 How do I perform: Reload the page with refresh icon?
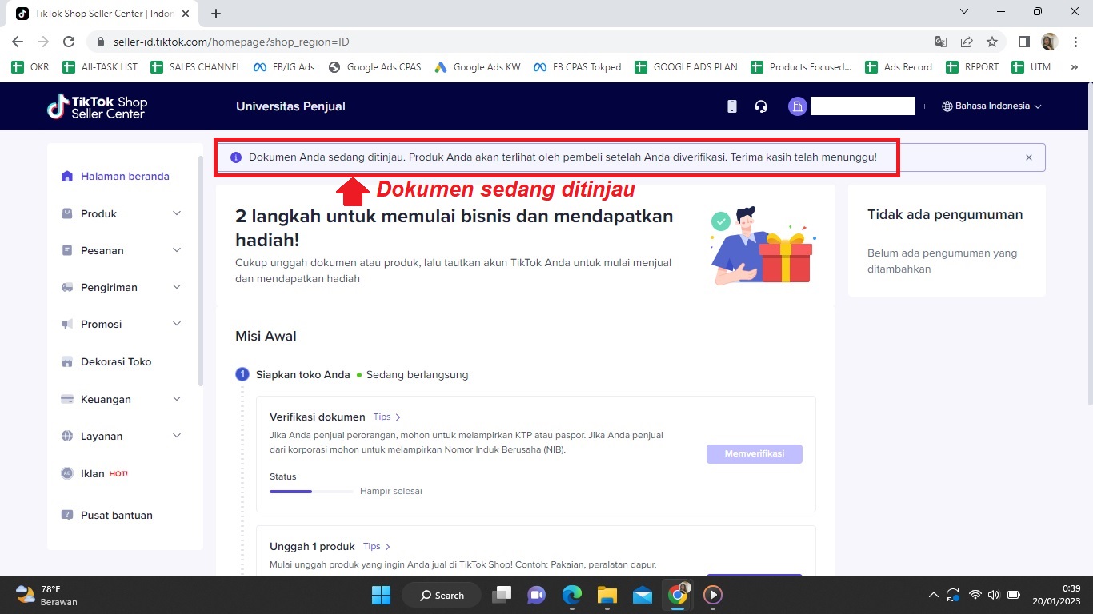(x=69, y=42)
